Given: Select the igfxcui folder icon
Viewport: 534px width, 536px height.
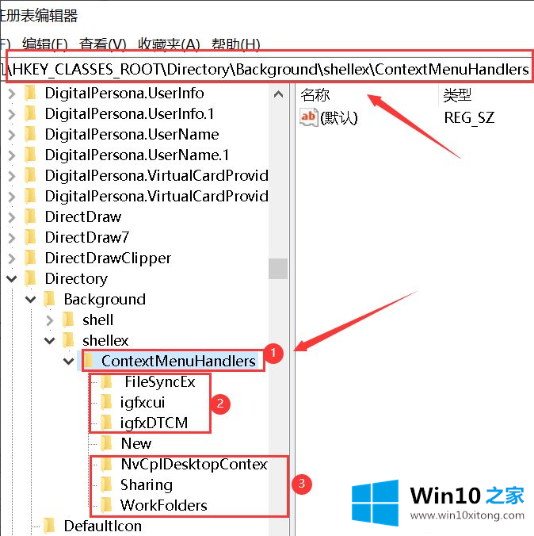Looking at the screenshot, I should [x=107, y=402].
